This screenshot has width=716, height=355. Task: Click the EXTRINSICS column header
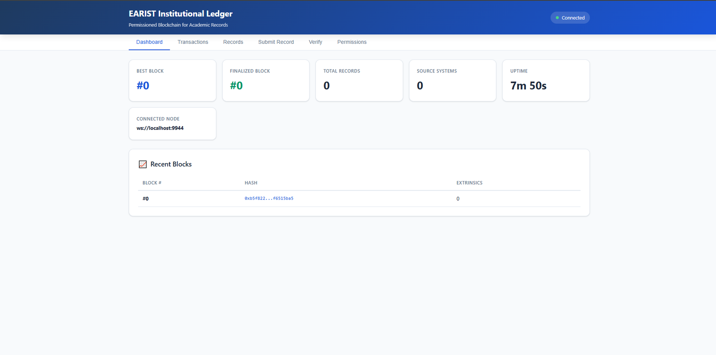click(x=469, y=183)
